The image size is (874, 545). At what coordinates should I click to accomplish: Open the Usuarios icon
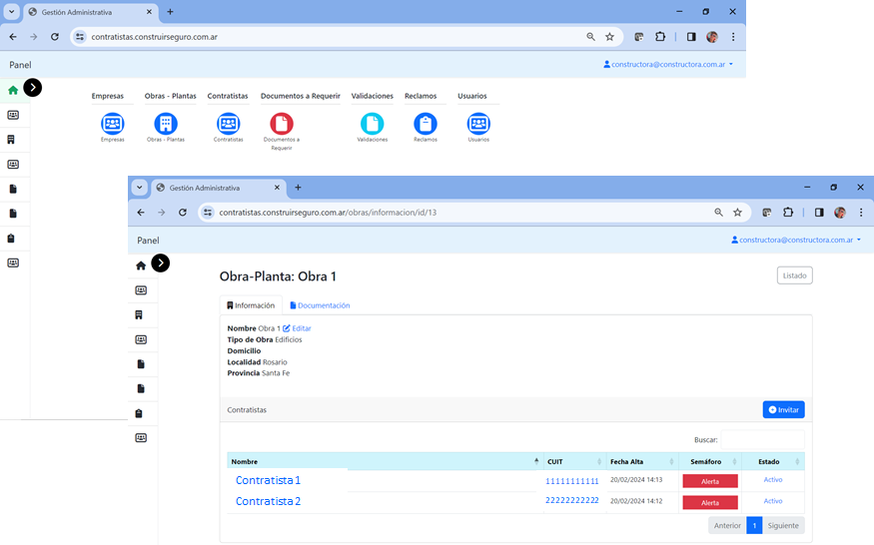coord(478,124)
